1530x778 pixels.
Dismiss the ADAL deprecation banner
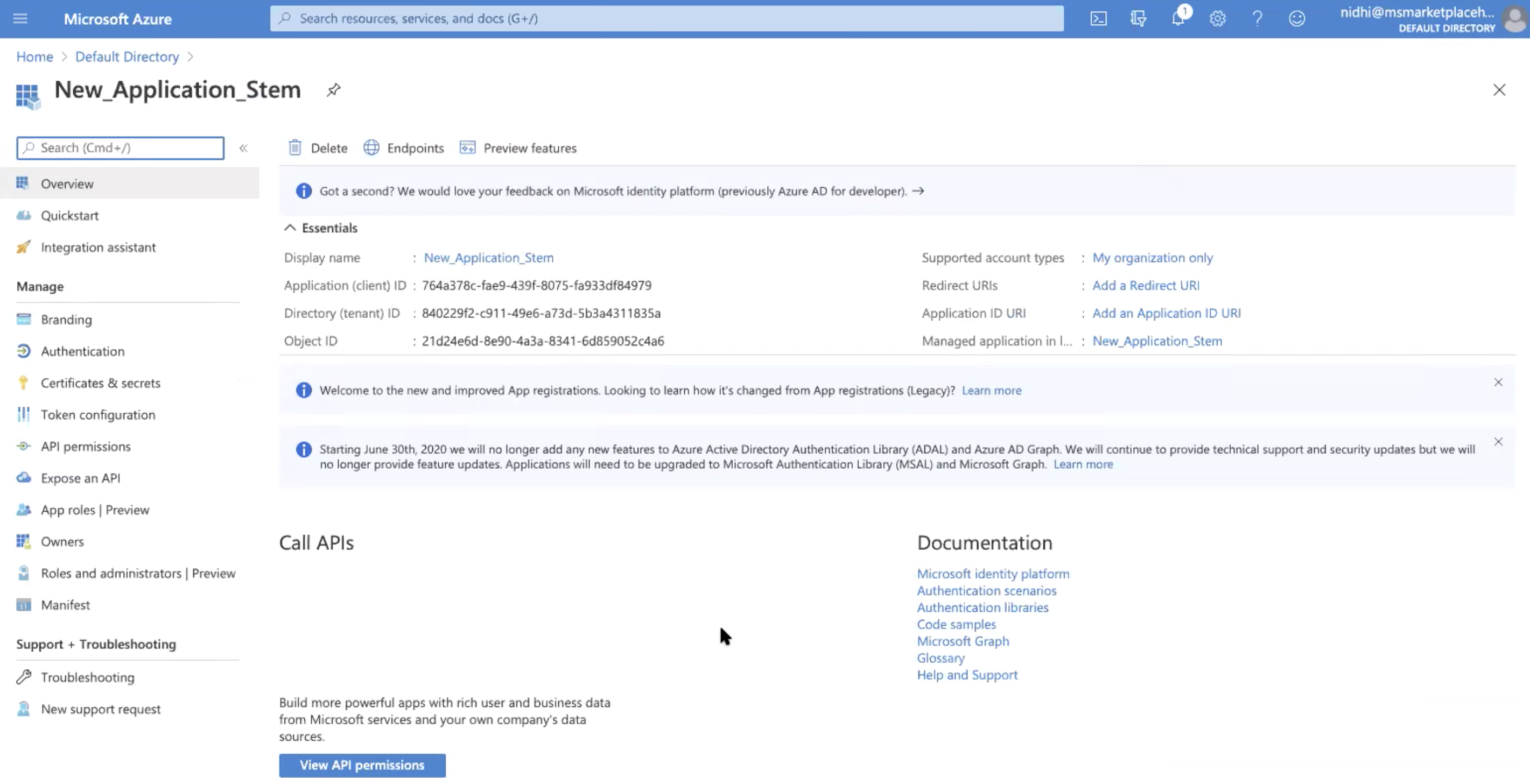(x=1498, y=442)
